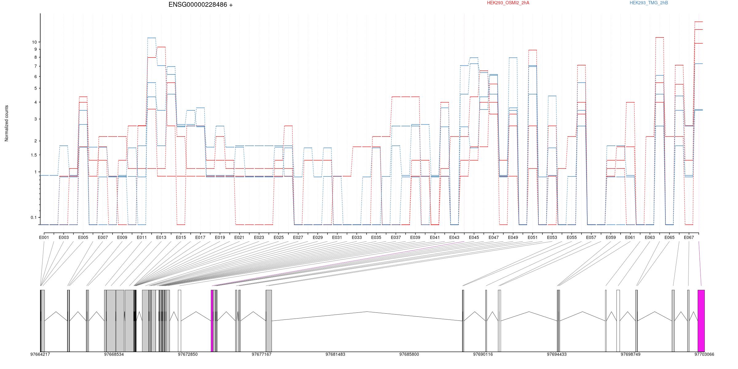The height and width of the screenshot is (369, 738).
Task: Click the y-axis tick label 10
Action: (34, 42)
